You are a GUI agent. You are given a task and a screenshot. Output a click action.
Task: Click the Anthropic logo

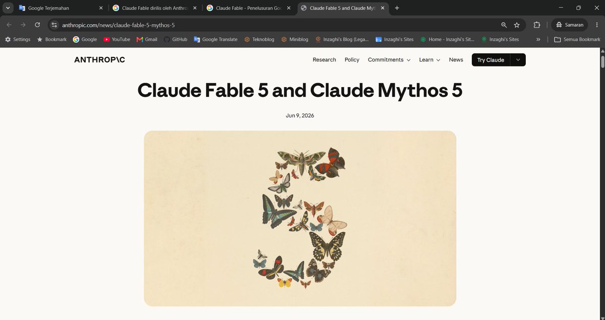pos(99,59)
